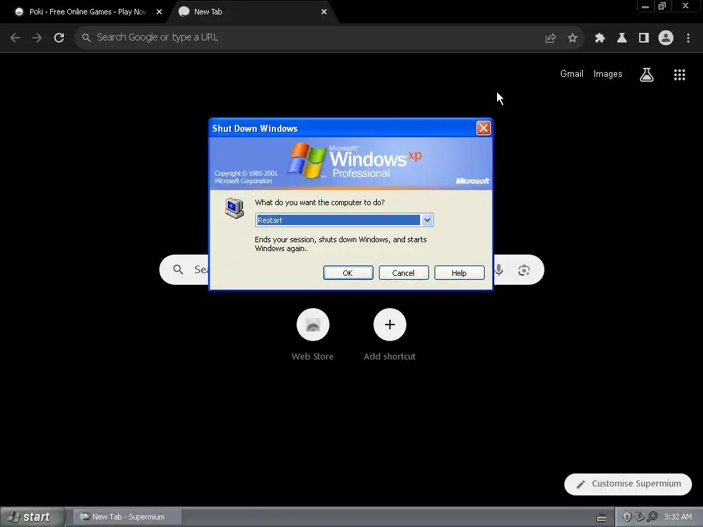The image size is (703, 527).
Task: Click the safely remove hardware tray icon
Action: (640, 517)
